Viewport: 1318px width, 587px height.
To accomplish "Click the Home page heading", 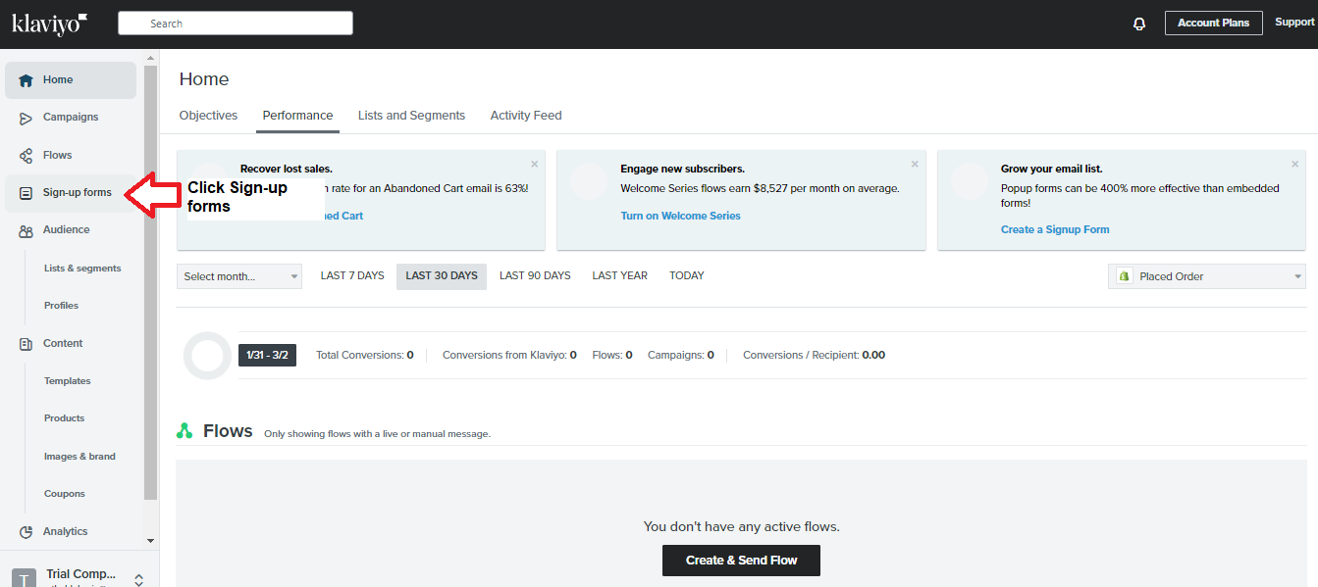I will click(x=204, y=79).
